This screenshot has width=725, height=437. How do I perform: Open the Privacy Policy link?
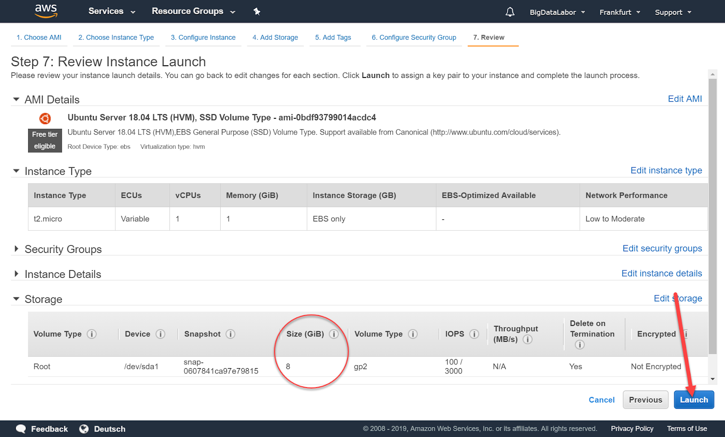click(632, 429)
